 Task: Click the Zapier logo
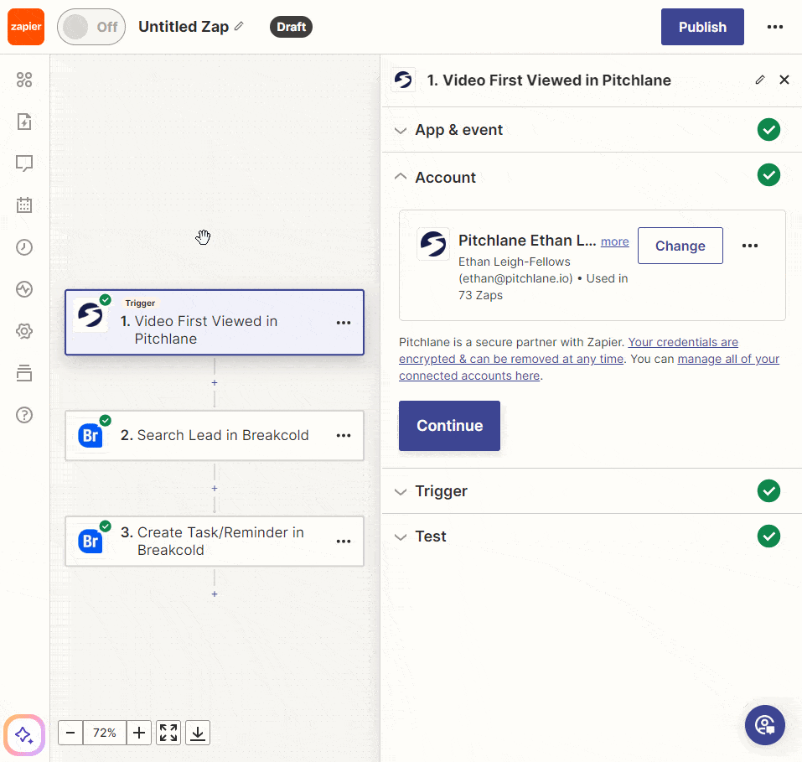point(26,27)
